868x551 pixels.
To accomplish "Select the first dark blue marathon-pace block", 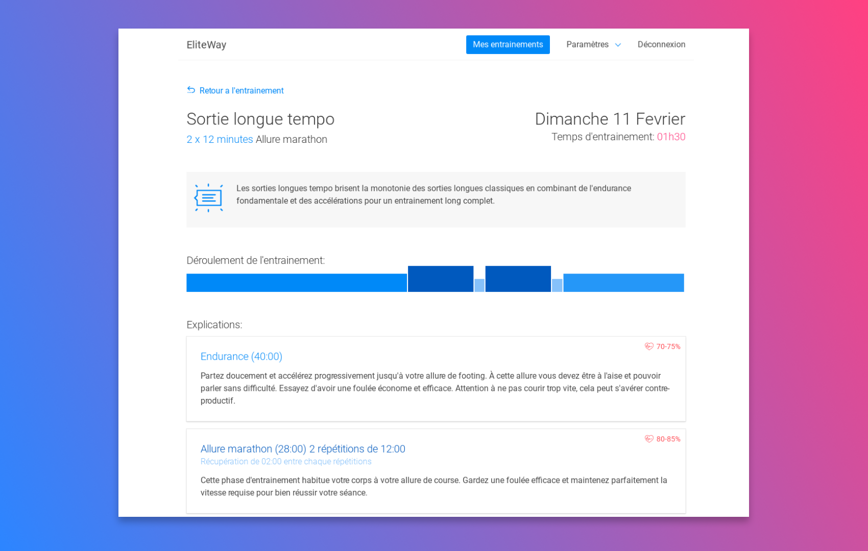I will tap(441, 279).
